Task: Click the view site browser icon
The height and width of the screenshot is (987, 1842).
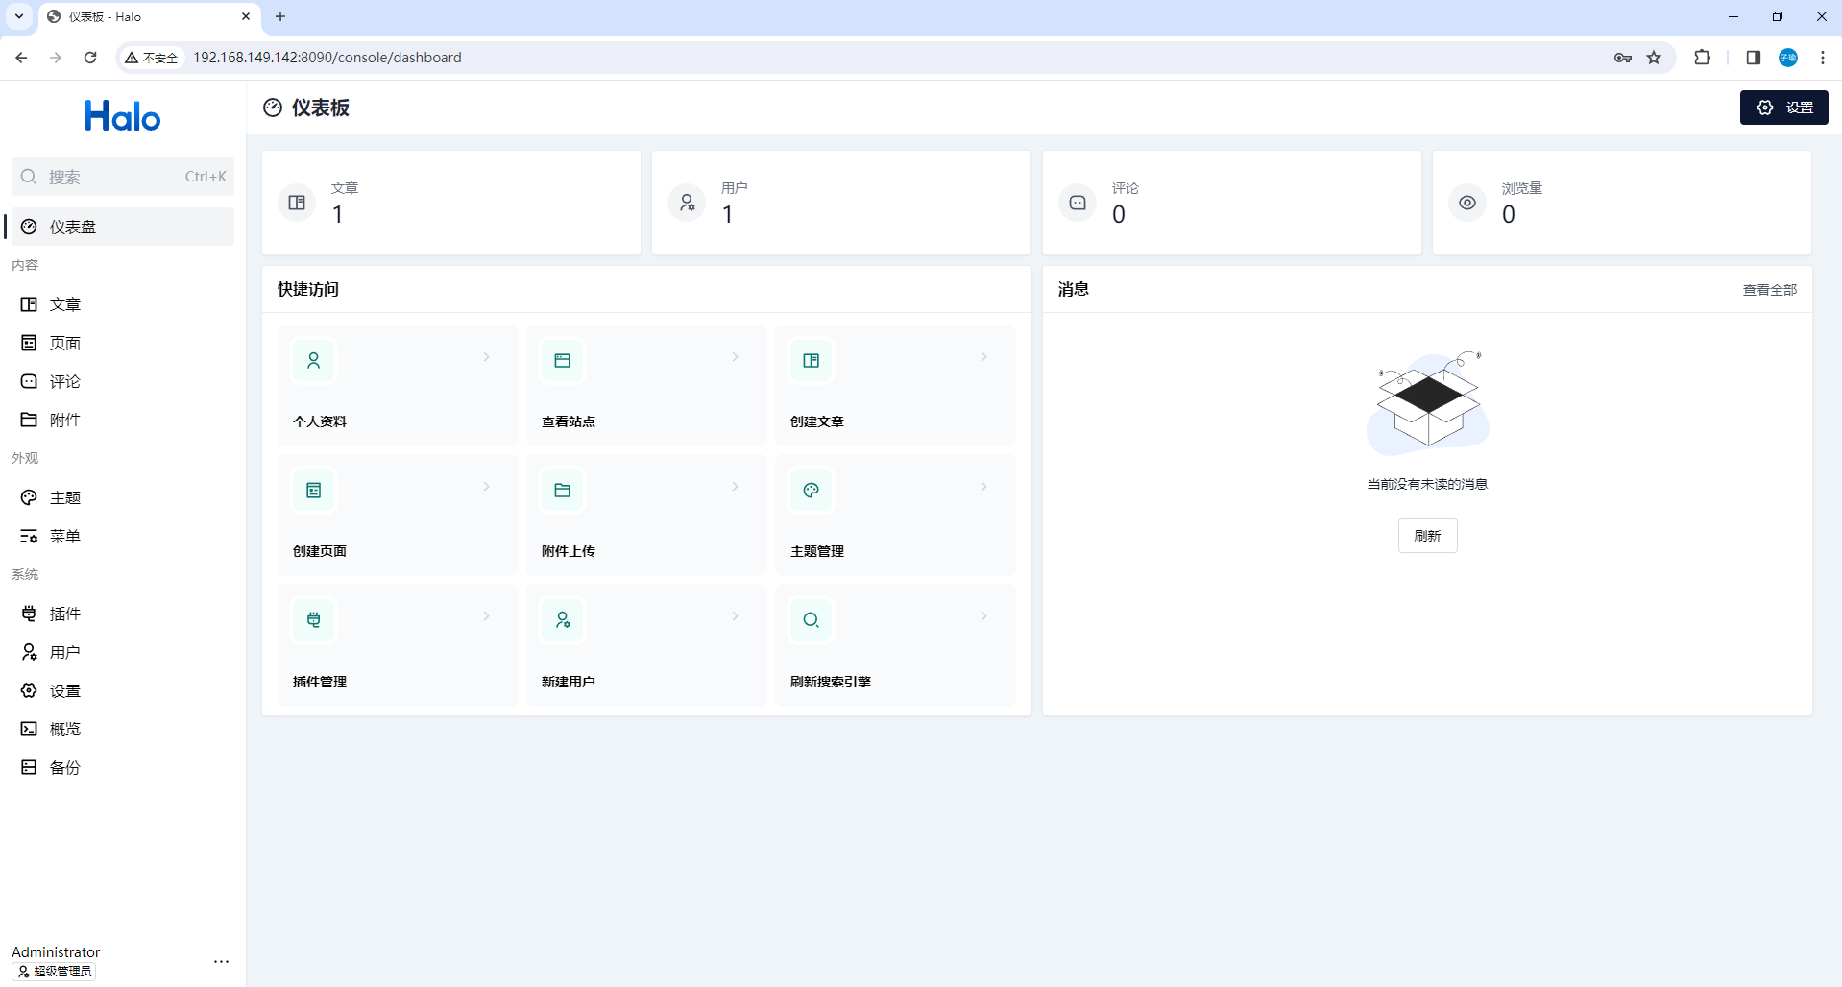Action: (563, 361)
